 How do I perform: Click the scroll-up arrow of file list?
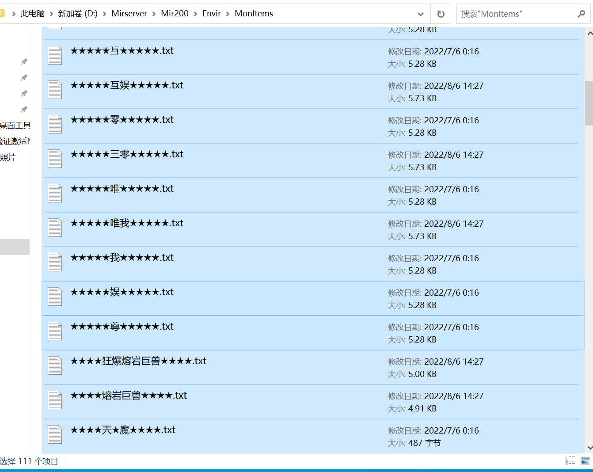[x=589, y=34]
